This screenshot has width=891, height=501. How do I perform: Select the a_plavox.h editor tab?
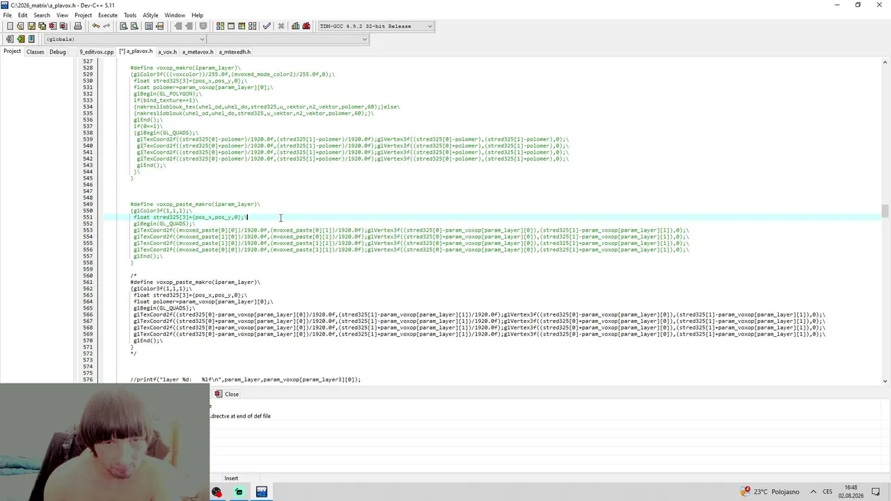coord(136,51)
